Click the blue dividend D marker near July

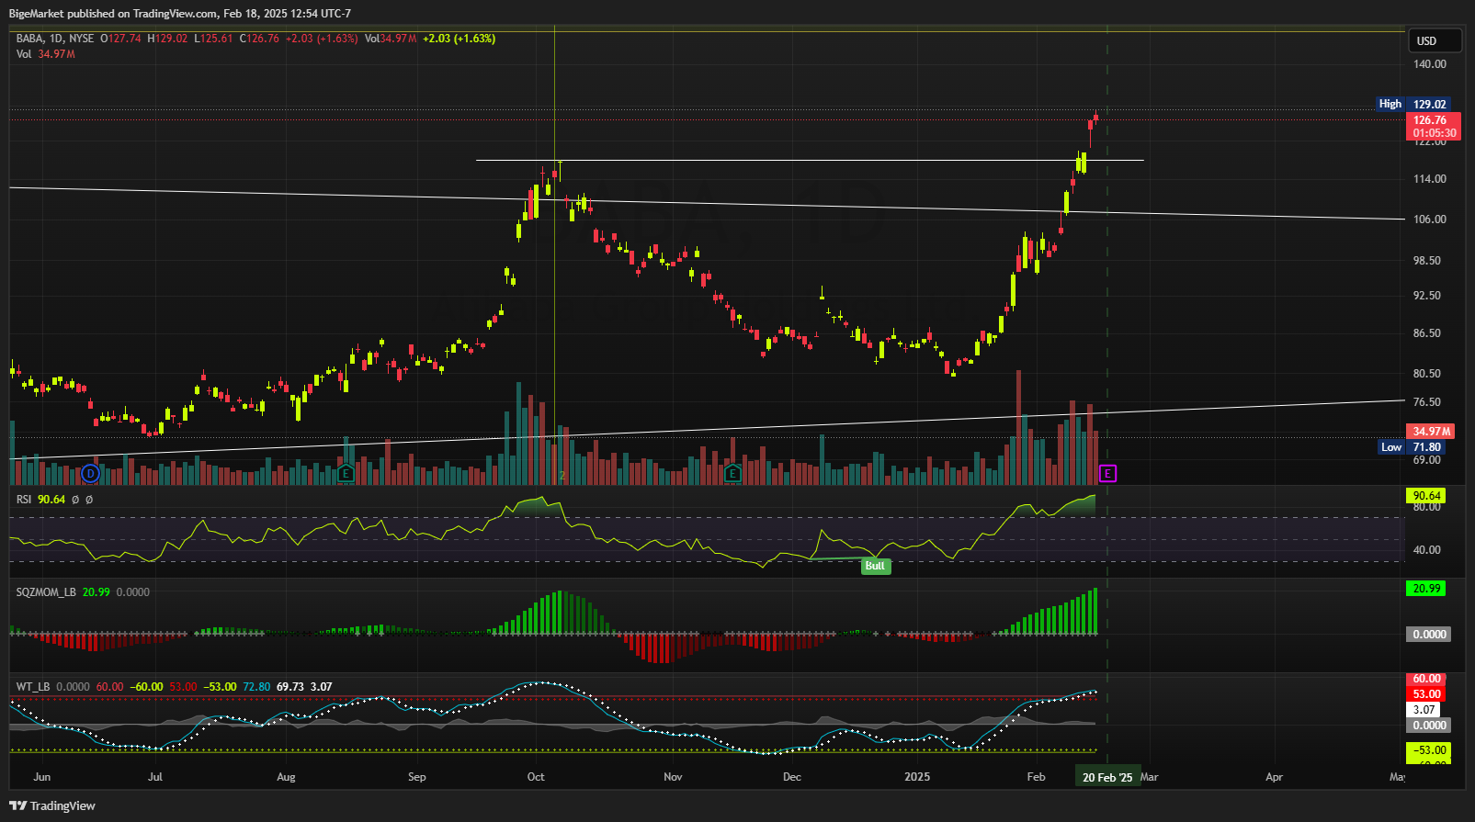click(90, 474)
